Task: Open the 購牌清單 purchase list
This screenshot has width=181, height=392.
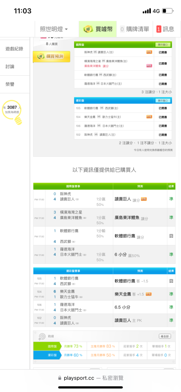Action: [x=134, y=29]
